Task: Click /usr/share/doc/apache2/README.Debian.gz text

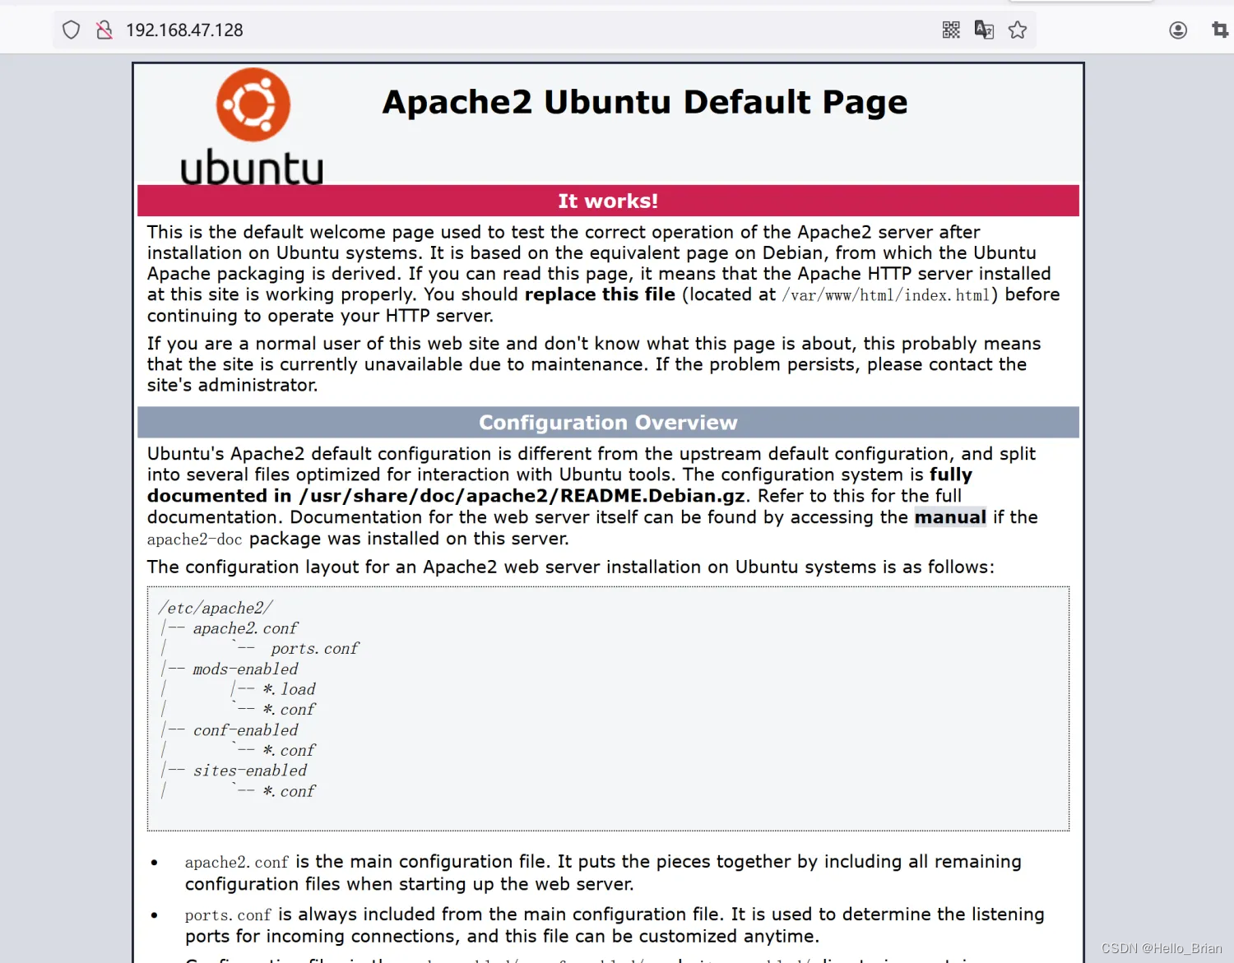Action: tap(522, 496)
